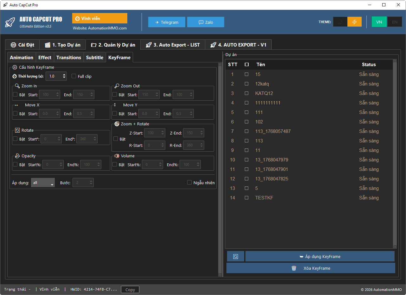
Task: Click the Auto CapCut Pro title bar icon
Action: (5, 5)
